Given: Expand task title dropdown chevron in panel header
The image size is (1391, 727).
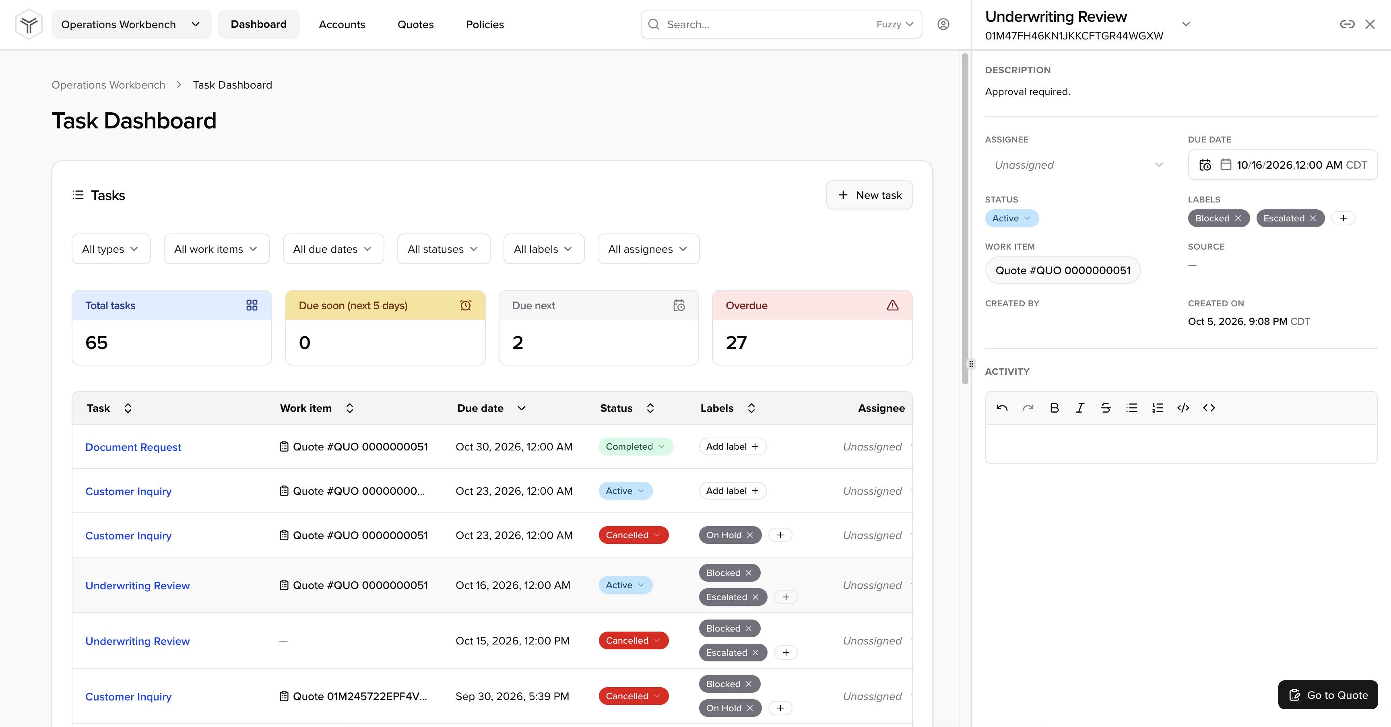Looking at the screenshot, I should (x=1186, y=24).
